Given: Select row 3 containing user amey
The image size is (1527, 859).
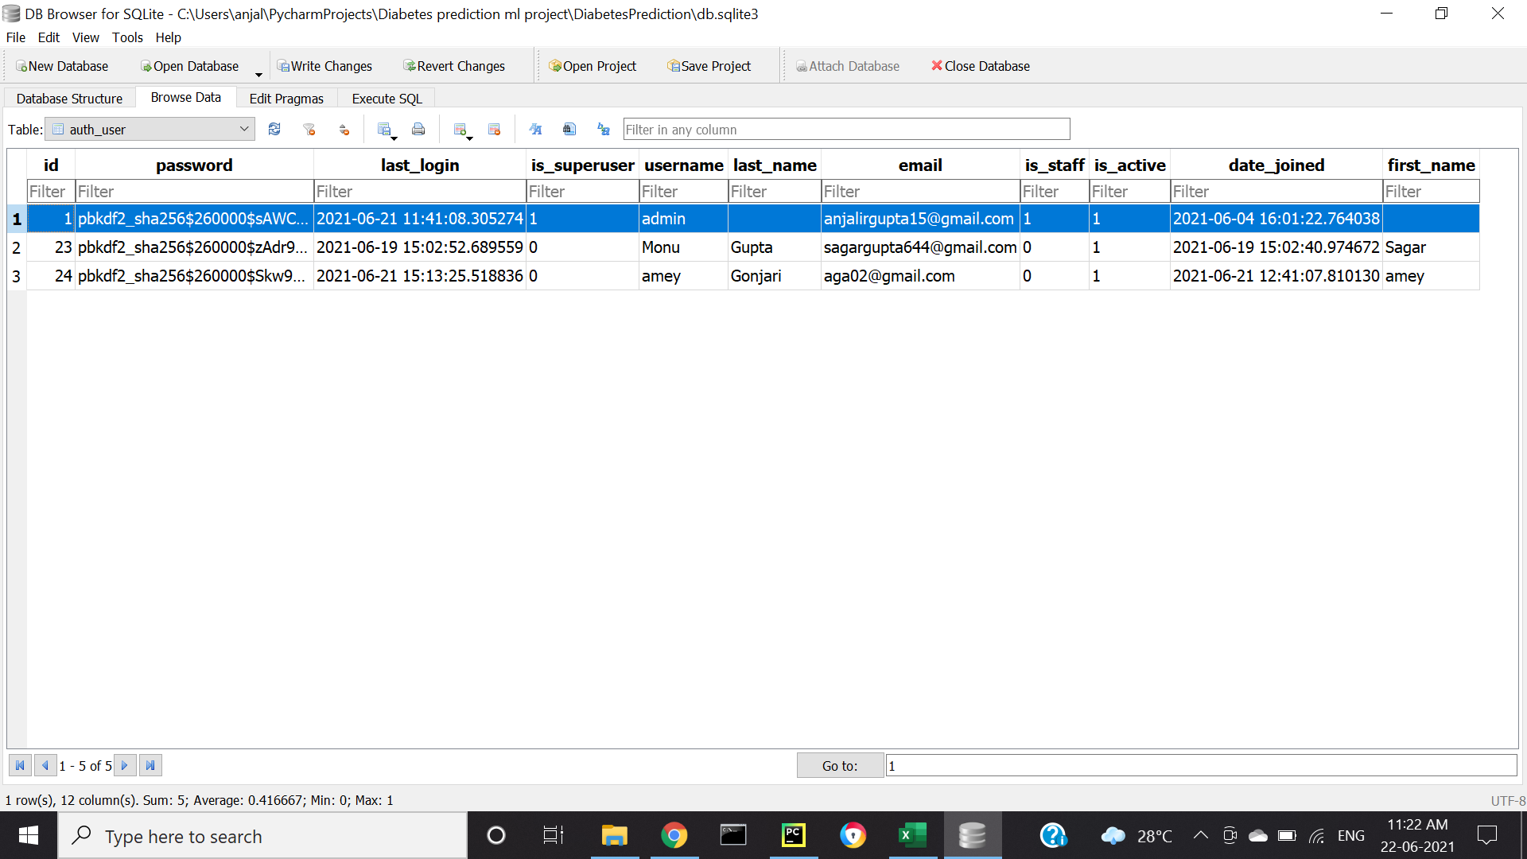Looking at the screenshot, I should pos(17,276).
